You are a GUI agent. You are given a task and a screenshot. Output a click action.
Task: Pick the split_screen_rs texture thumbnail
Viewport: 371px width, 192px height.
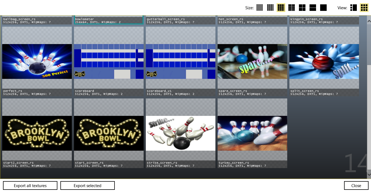click(x=324, y=61)
